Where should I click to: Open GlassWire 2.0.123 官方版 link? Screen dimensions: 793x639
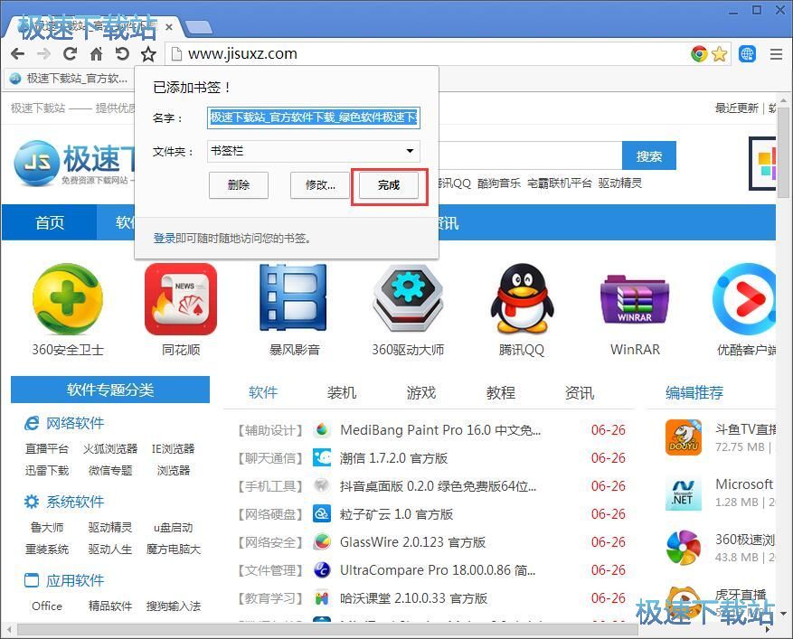[x=412, y=542]
